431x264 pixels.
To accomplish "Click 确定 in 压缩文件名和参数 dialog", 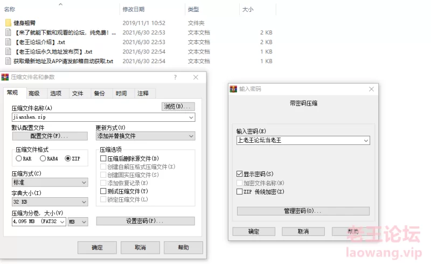I will [x=97, y=248].
